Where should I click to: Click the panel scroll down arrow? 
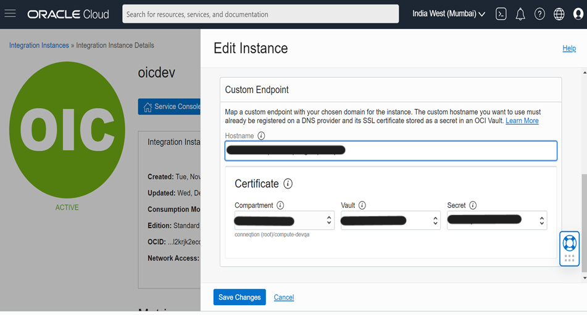pyautogui.click(x=584, y=278)
